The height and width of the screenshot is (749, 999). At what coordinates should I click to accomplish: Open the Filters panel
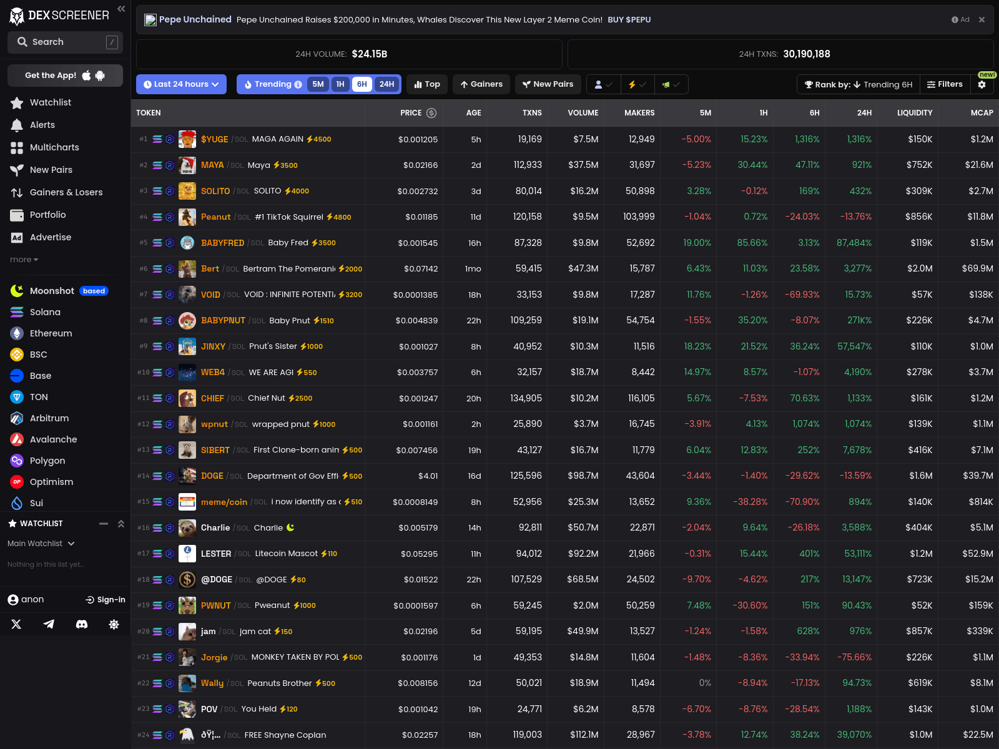tap(945, 84)
